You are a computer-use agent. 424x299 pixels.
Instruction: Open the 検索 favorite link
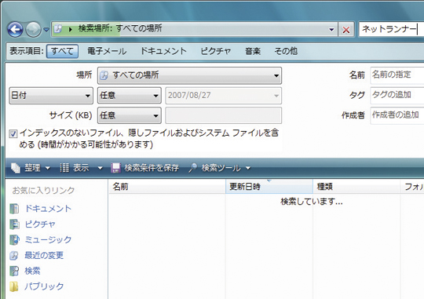tap(32, 271)
